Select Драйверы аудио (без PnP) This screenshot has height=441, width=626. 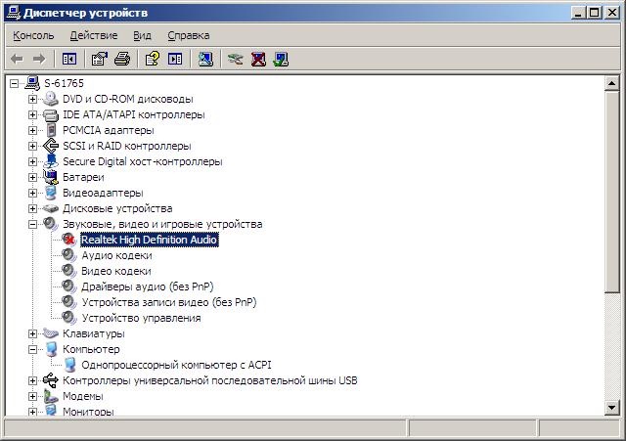(x=148, y=287)
